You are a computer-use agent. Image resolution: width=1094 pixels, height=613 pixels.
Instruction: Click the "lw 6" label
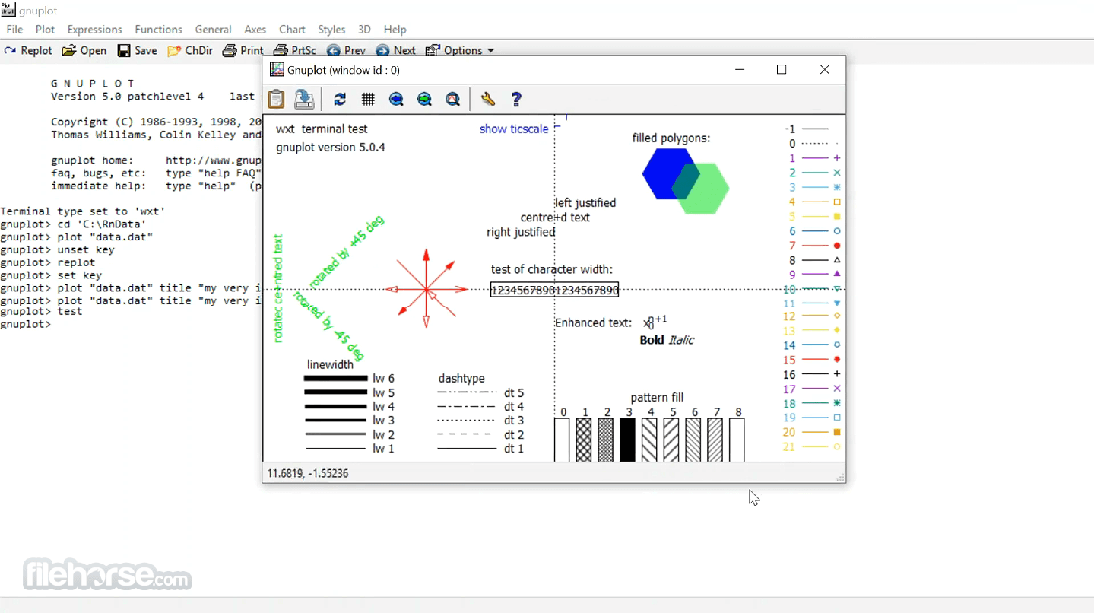pyautogui.click(x=384, y=379)
